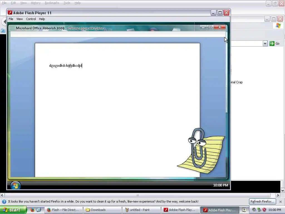Click the scroll left arrow
Screen dimensions: 285x214
click(2, 195)
